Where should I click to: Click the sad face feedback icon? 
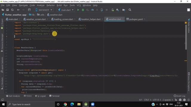[184, 100]
